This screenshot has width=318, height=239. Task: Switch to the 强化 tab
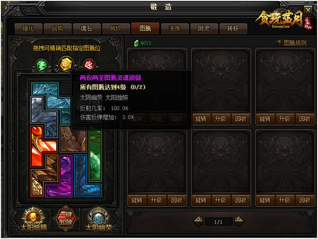pos(29,29)
